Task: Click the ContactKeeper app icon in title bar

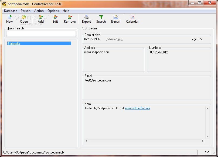Action: pos(4,4)
